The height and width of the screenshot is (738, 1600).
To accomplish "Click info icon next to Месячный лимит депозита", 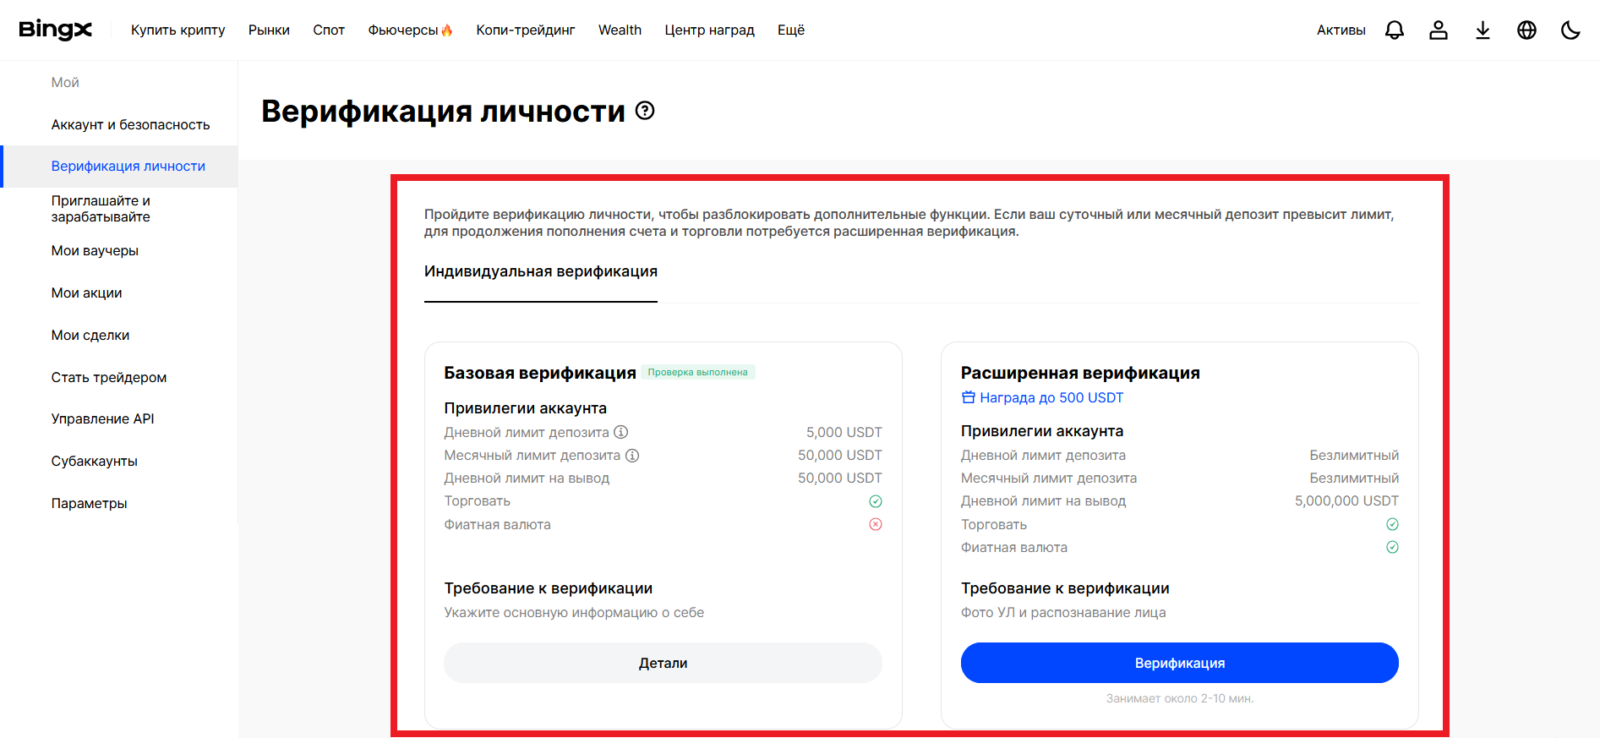I will (x=632, y=455).
